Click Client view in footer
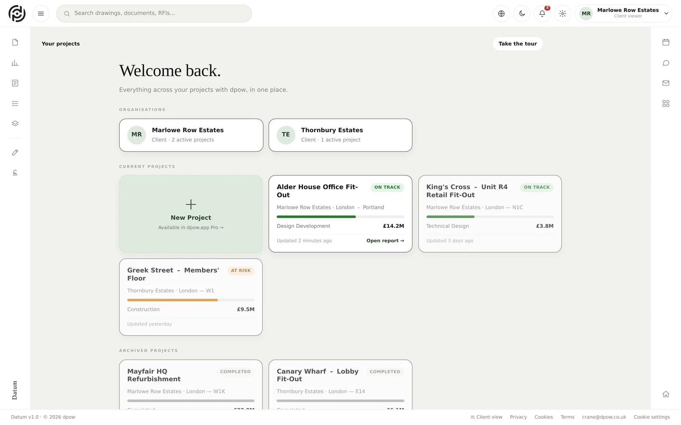Image resolution: width=681 pixels, height=425 pixels. [x=486, y=417]
